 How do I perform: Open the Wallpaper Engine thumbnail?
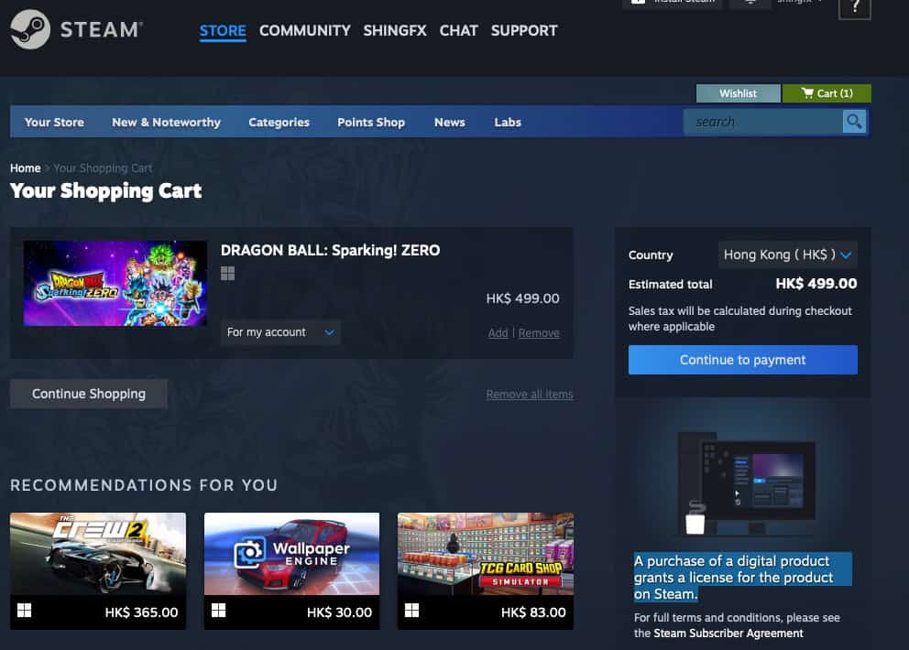291,552
